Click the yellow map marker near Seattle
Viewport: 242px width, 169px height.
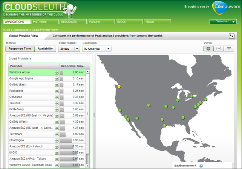(119, 87)
